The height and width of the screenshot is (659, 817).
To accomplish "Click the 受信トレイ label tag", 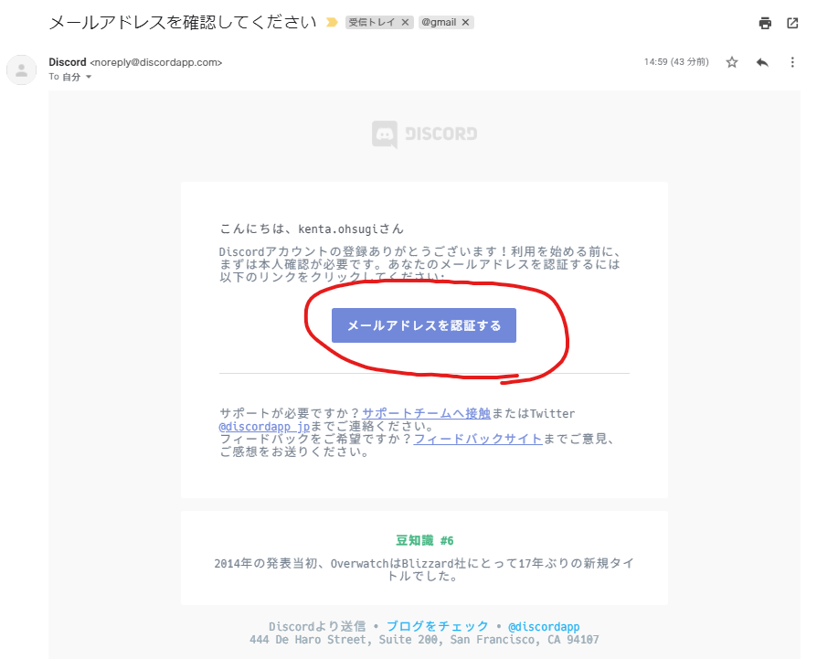I will (x=372, y=23).
